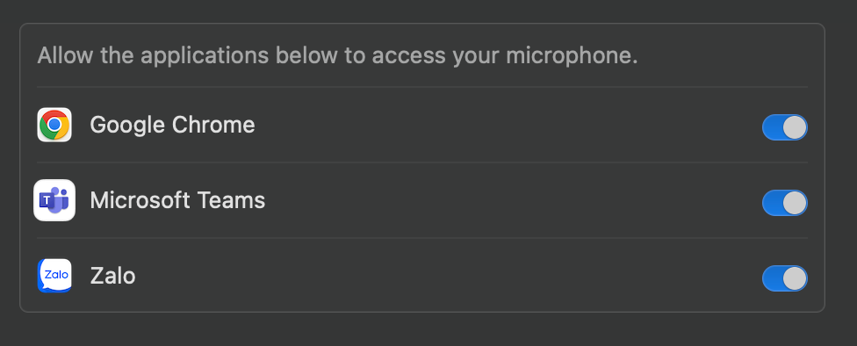Screen dimensions: 857x346
Task: Click the gray knob on Chrome's switch
Action: [794, 127]
